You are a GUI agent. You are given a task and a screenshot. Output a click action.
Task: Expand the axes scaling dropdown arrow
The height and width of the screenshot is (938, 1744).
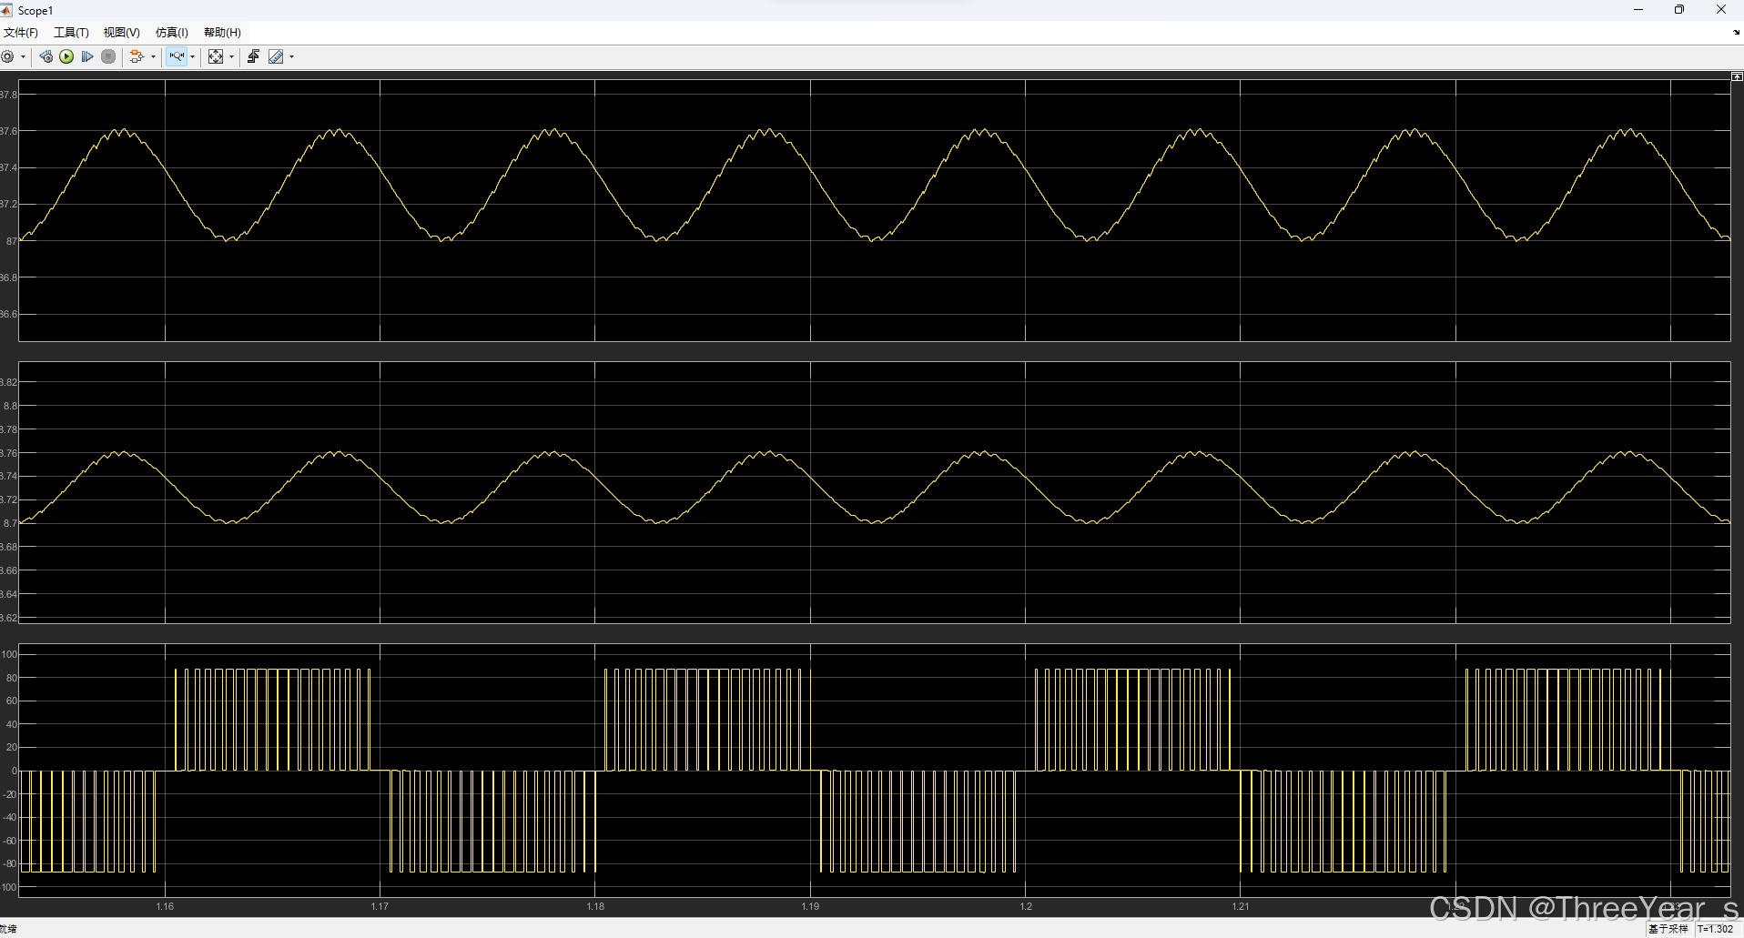coord(231,56)
